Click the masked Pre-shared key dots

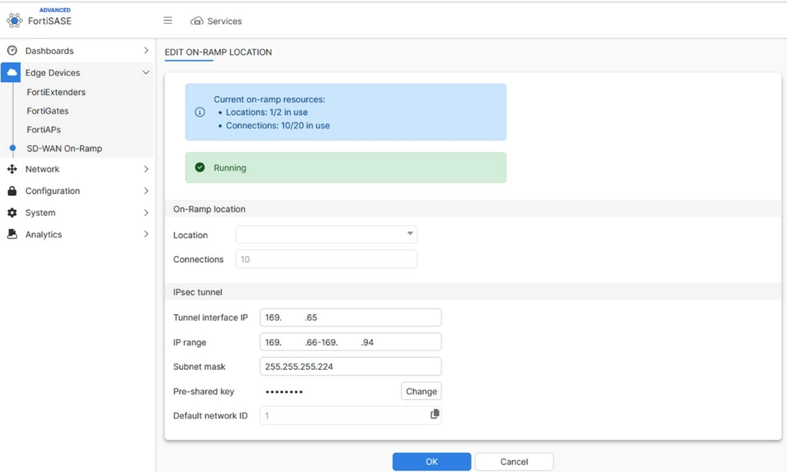284,392
